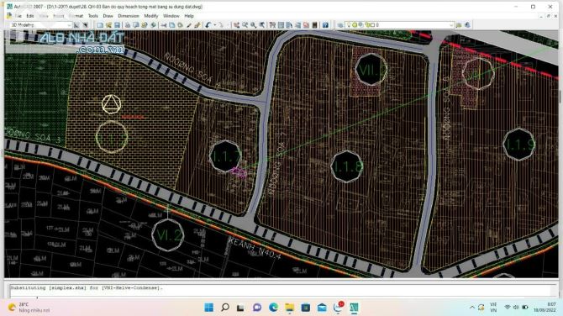The height and width of the screenshot is (316, 563).
Task: Open the QuickCalc calculator icon
Action: pyautogui.click(x=314, y=24)
